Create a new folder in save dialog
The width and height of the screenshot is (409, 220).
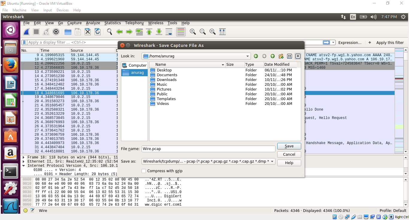pos(281,56)
